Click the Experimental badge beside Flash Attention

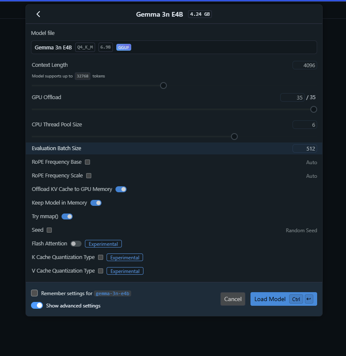coord(103,244)
